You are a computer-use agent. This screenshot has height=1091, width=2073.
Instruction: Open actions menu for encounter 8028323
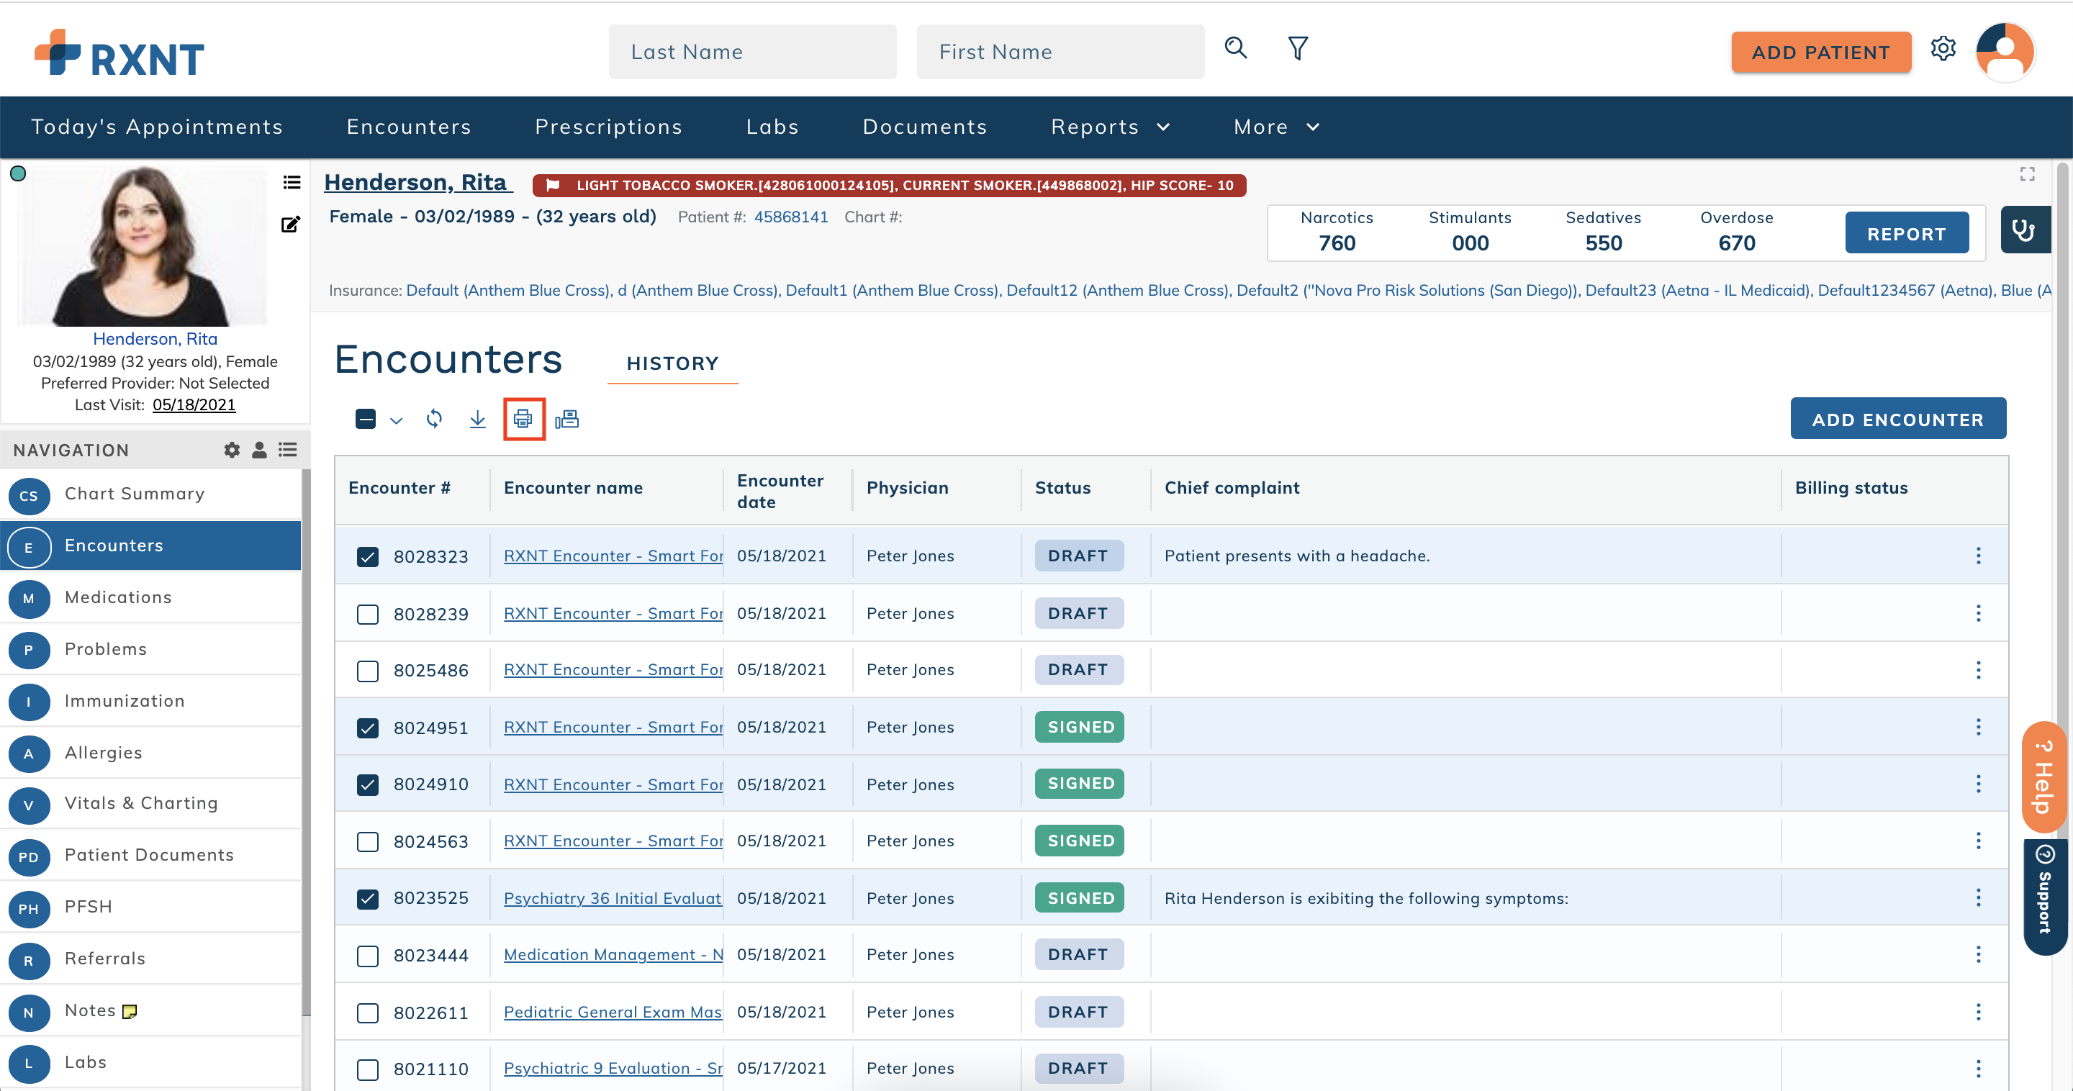[1978, 556]
